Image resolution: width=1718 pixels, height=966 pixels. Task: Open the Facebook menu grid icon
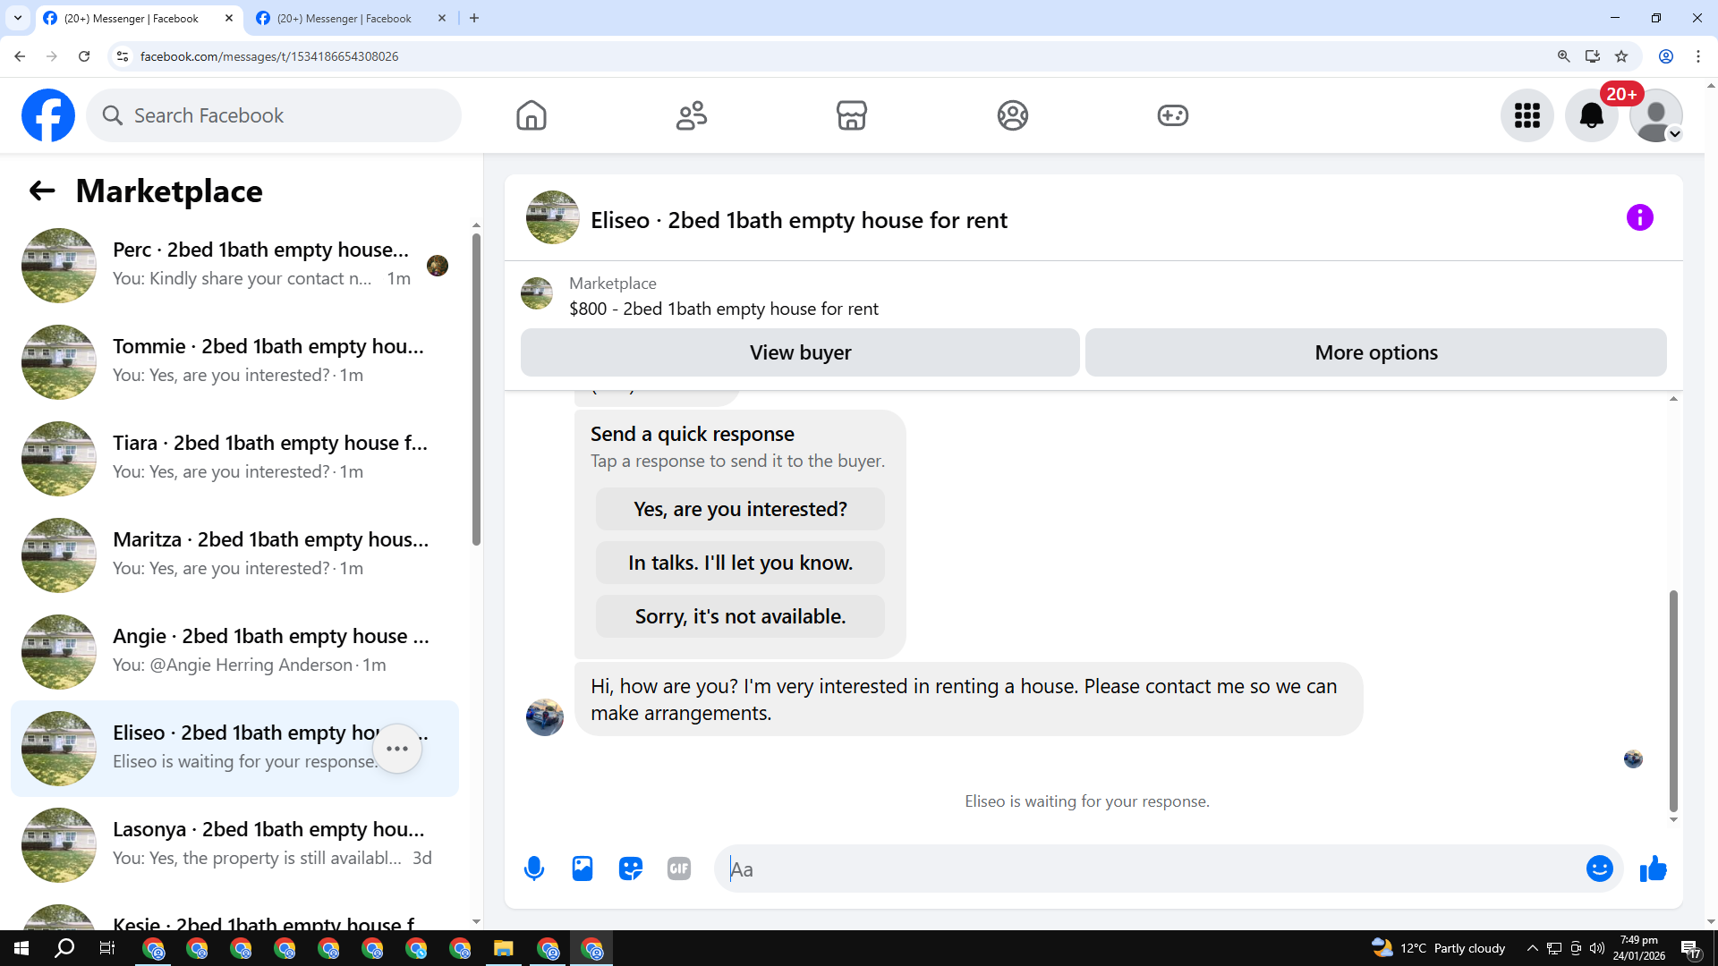pyautogui.click(x=1527, y=115)
